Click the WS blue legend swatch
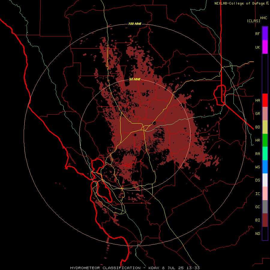270x270 pixels. pyautogui.click(x=265, y=167)
